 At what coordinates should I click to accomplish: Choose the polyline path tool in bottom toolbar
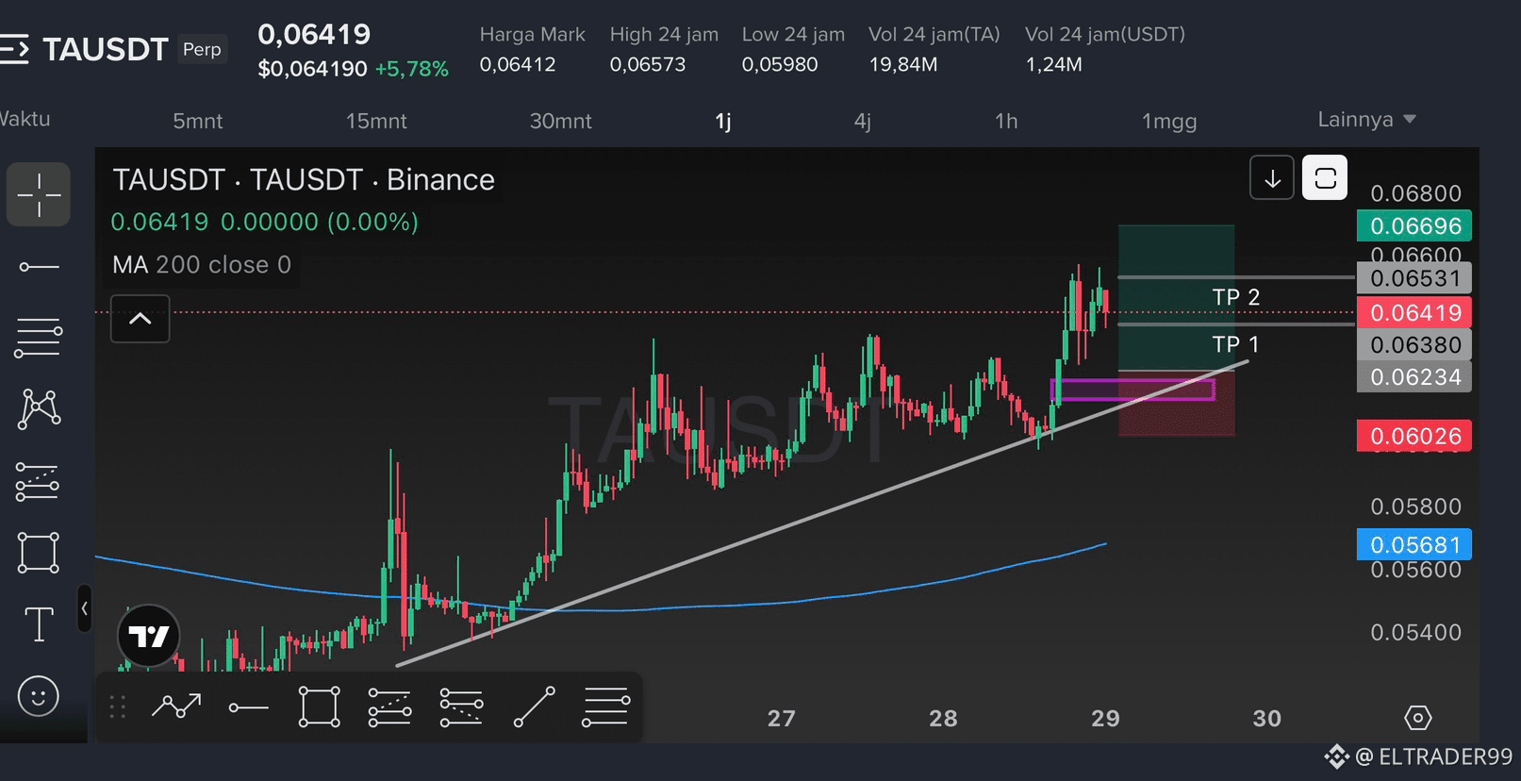click(176, 706)
